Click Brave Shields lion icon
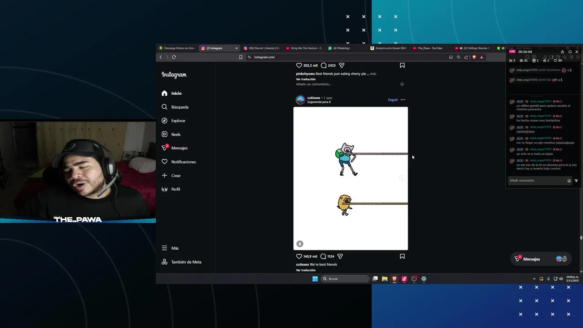 coord(474,57)
